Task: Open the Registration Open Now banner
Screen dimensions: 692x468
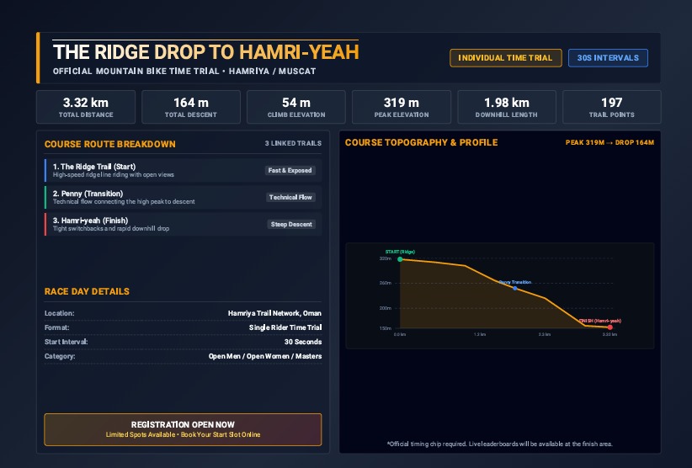Action: pyautogui.click(x=183, y=429)
